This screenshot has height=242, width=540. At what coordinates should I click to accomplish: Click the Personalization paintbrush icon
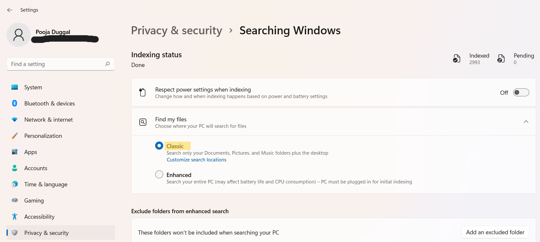(x=15, y=136)
